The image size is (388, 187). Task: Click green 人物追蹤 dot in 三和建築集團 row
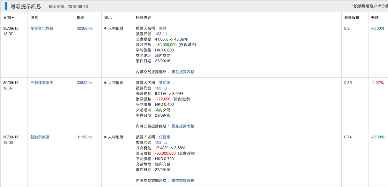(105, 83)
